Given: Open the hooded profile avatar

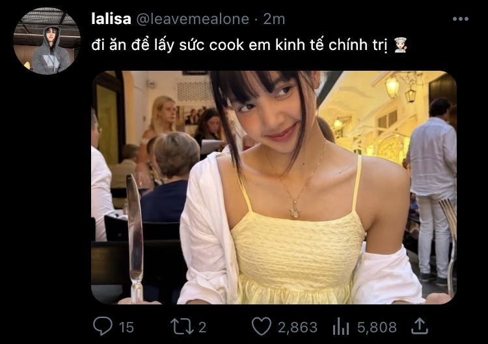Looking at the screenshot, I should point(47,42).
